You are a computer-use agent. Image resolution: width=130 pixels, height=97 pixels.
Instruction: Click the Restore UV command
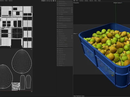[x=65, y=63]
